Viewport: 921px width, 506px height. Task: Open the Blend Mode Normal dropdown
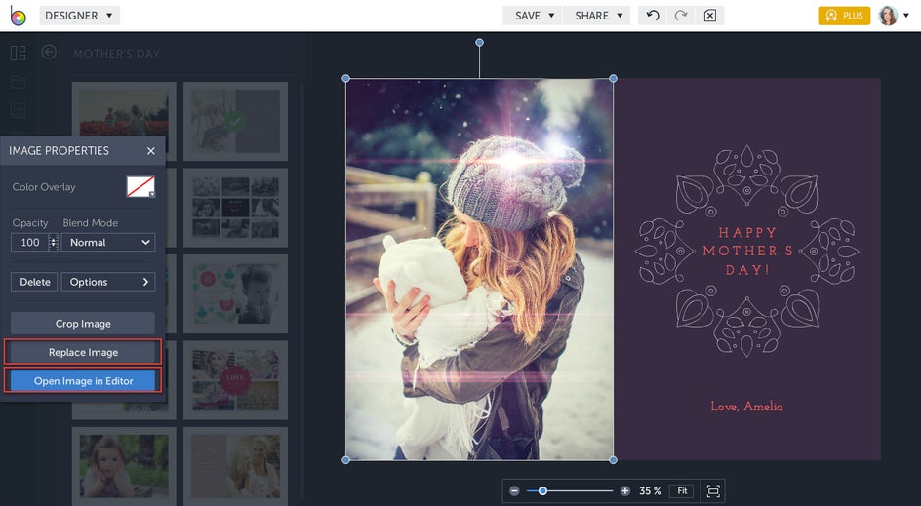pos(108,242)
